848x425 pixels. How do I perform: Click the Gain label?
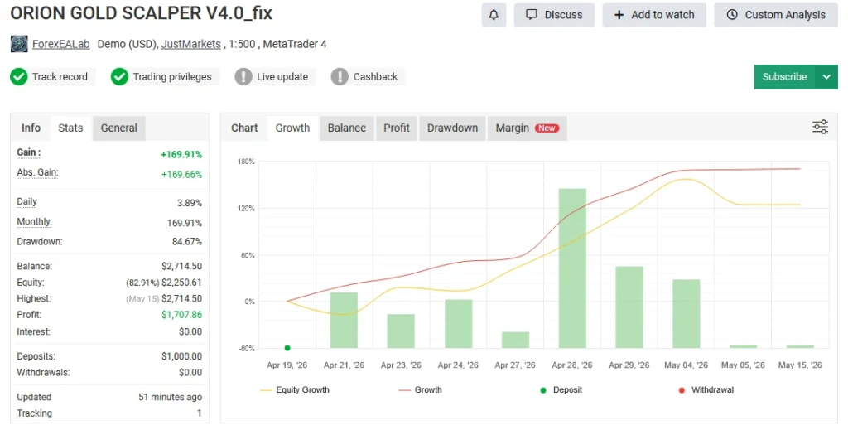tap(29, 152)
